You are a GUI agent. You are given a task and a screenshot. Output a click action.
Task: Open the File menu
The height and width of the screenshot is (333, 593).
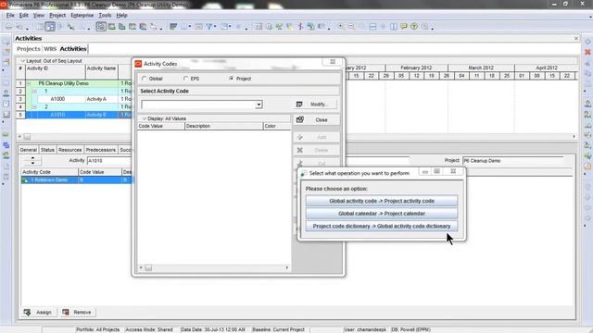tap(10, 16)
